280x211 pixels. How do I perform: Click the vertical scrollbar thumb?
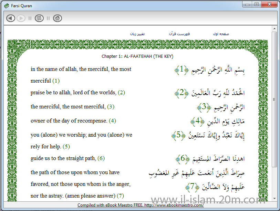coord(274,99)
